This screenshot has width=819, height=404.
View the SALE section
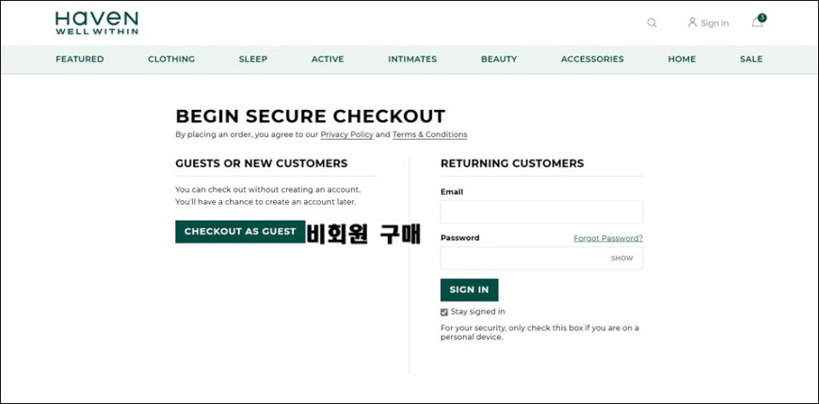751,59
